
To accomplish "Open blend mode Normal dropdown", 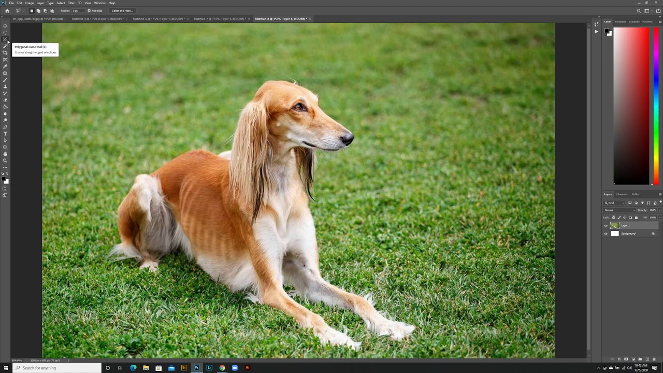I will [619, 210].
